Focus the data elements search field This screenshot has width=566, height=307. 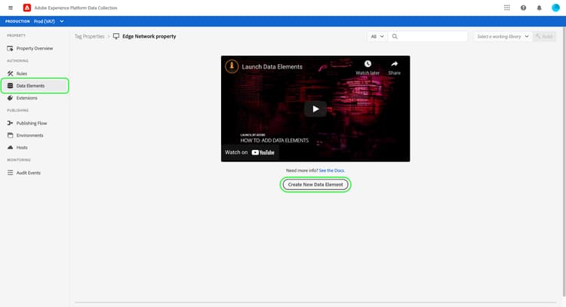428,36
